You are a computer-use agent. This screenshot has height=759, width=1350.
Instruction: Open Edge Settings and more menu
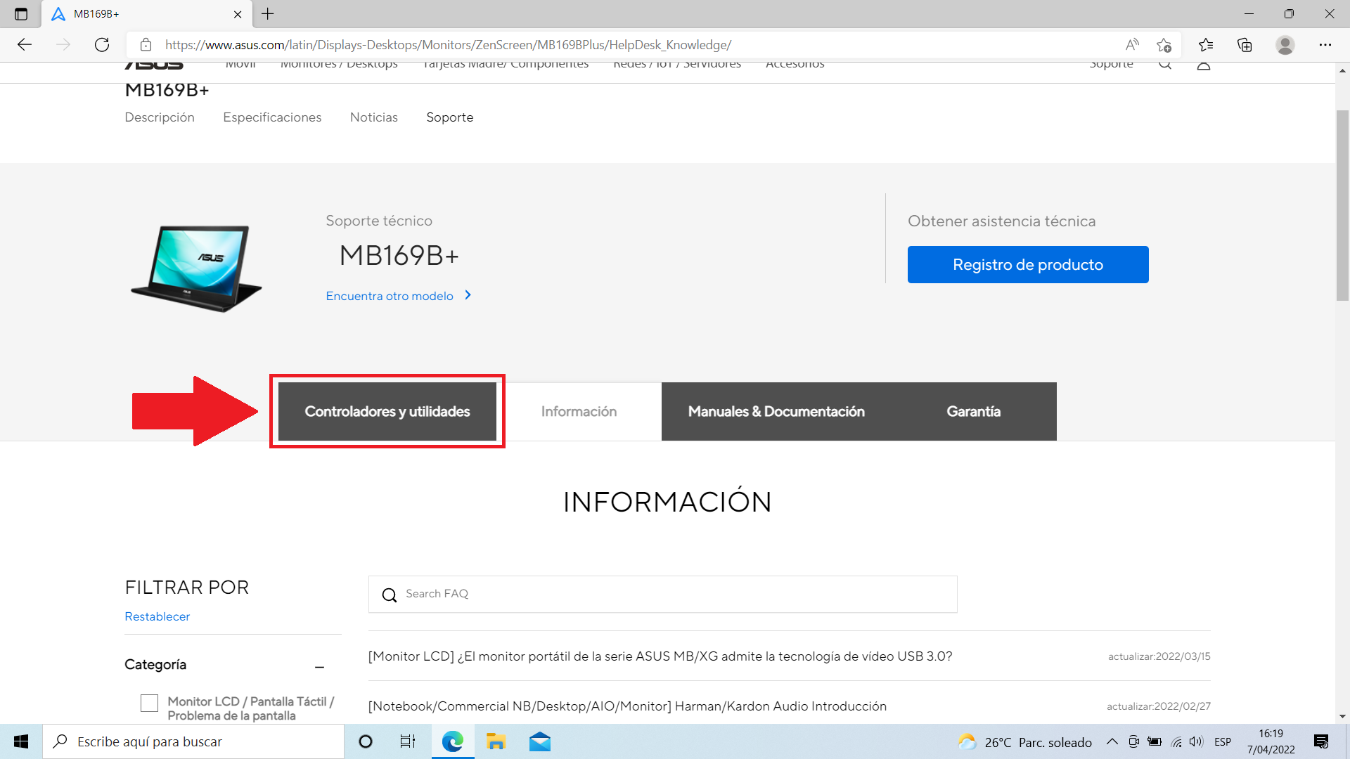(1325, 45)
